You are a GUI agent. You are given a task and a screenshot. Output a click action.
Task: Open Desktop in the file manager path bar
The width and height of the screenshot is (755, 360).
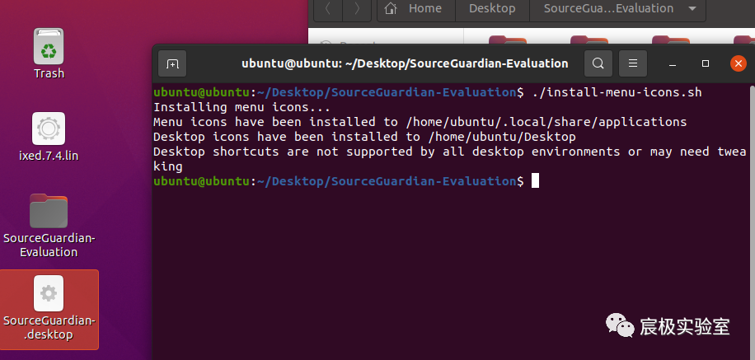(492, 9)
